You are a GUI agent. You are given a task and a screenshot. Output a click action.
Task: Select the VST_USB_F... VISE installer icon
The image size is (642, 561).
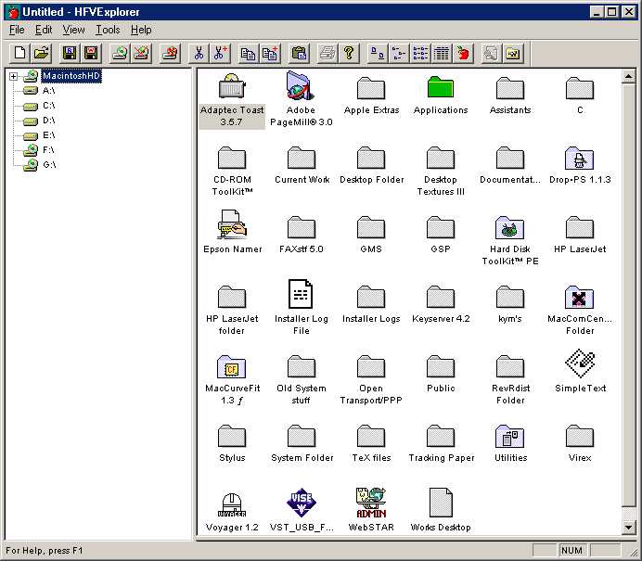[302, 510]
